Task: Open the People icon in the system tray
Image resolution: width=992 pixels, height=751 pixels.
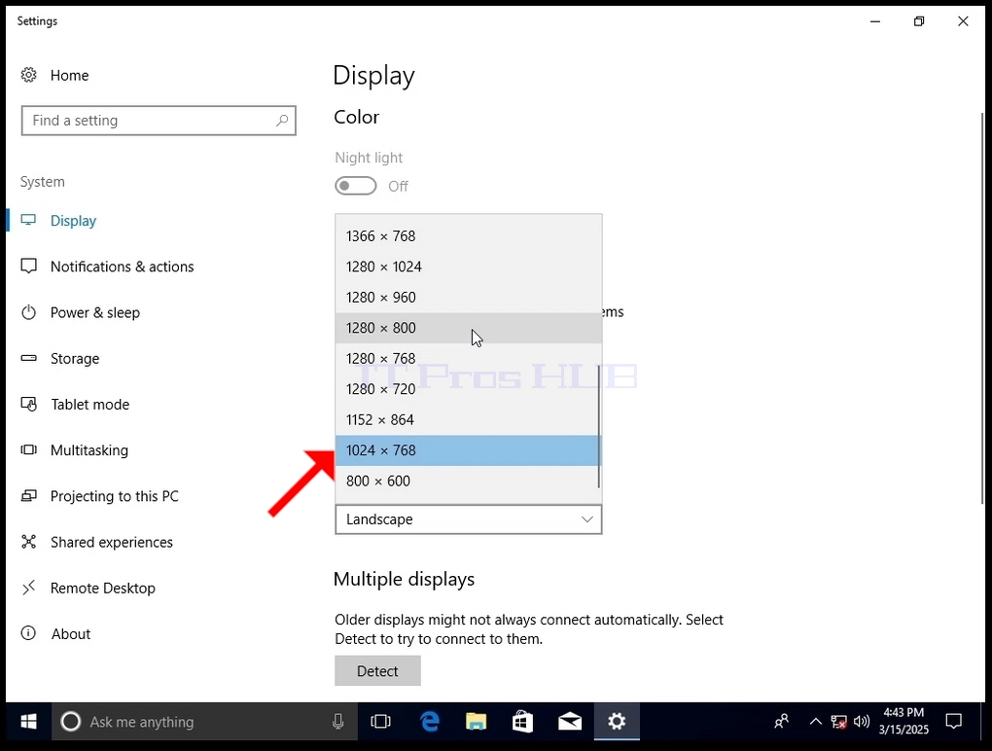Action: pos(782,721)
